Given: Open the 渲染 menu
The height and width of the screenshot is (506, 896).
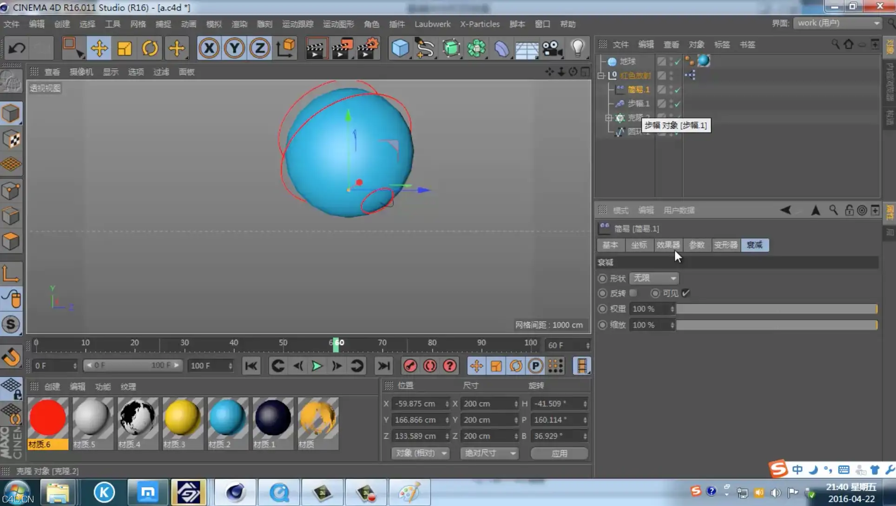Looking at the screenshot, I should pyautogui.click(x=239, y=24).
